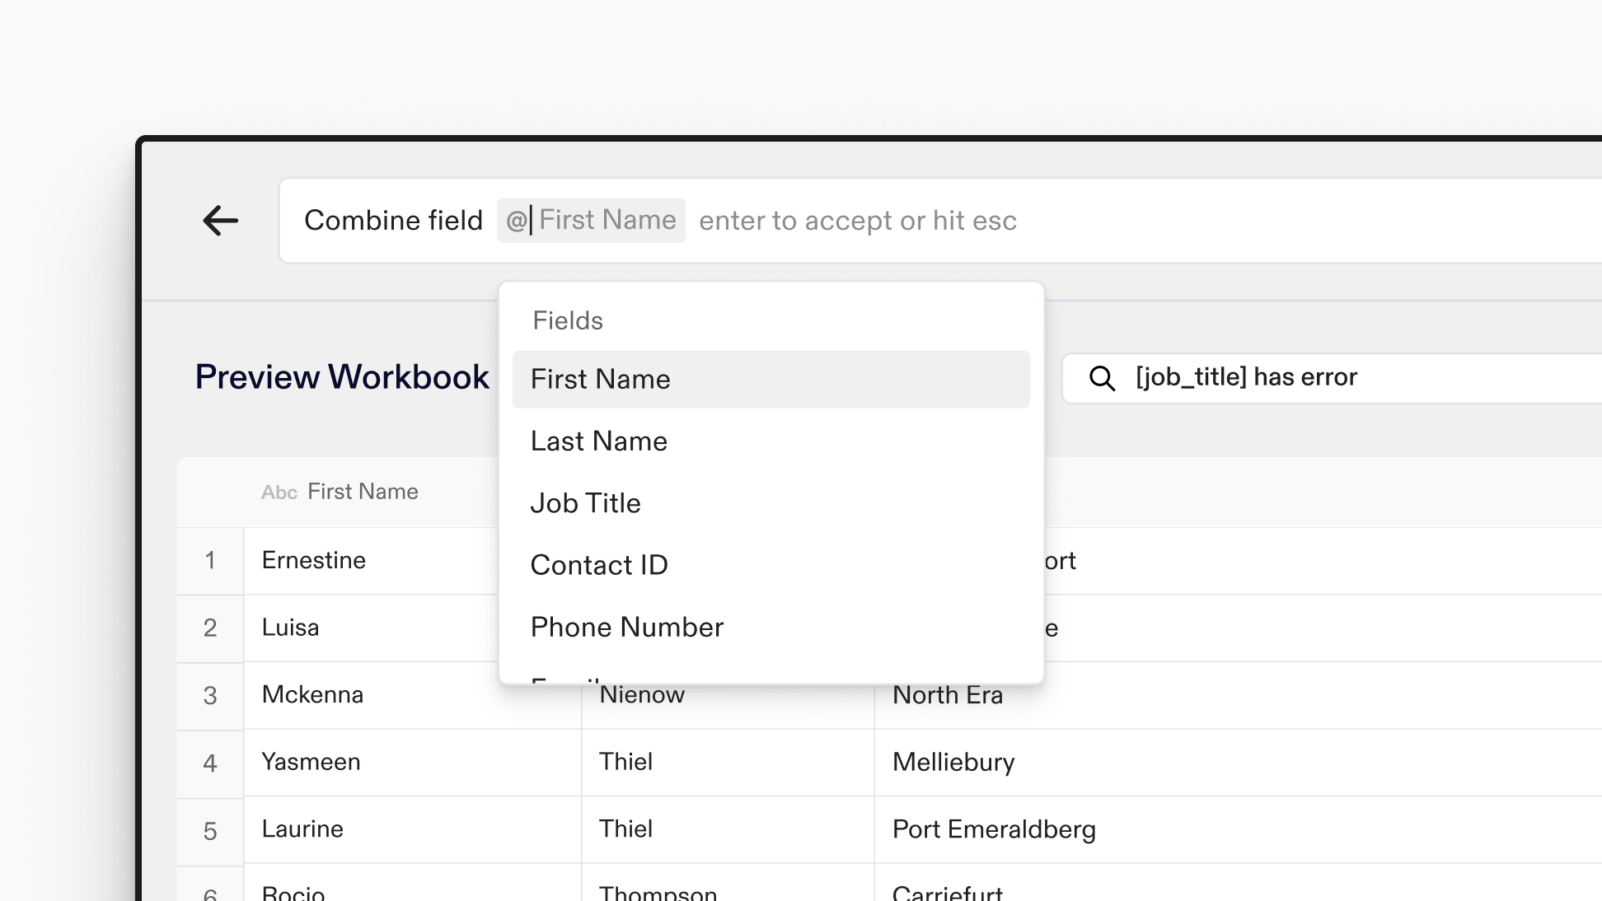Click the Nienow last name cell
The height and width of the screenshot is (901, 1602).
coord(642,696)
